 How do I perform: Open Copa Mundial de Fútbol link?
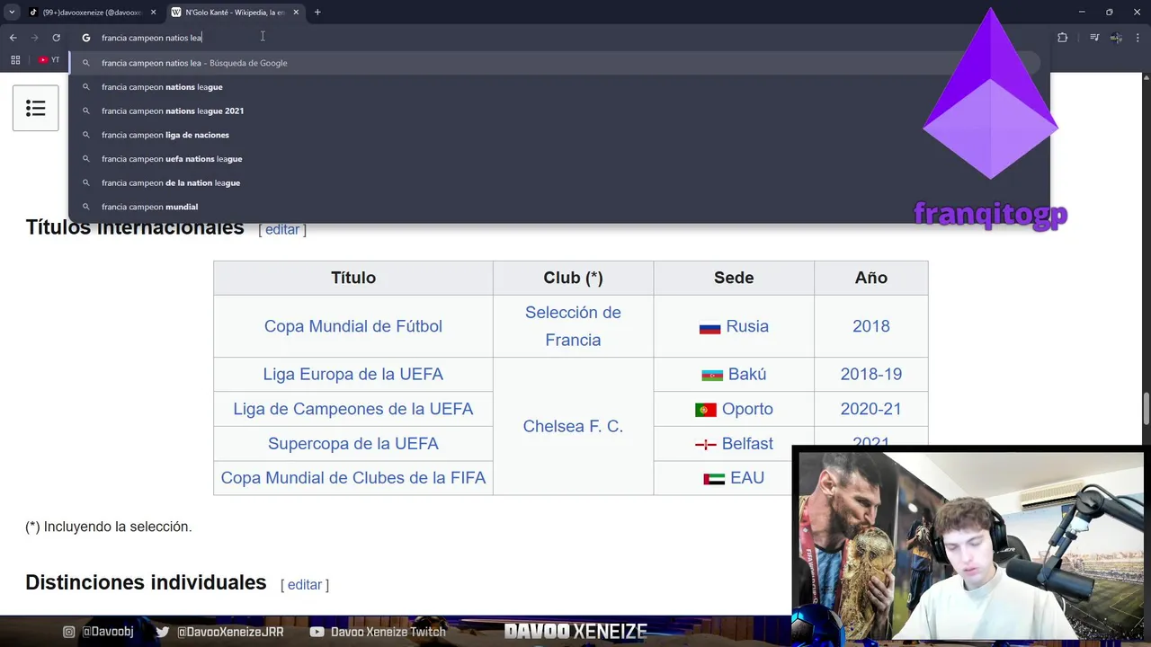point(353,326)
